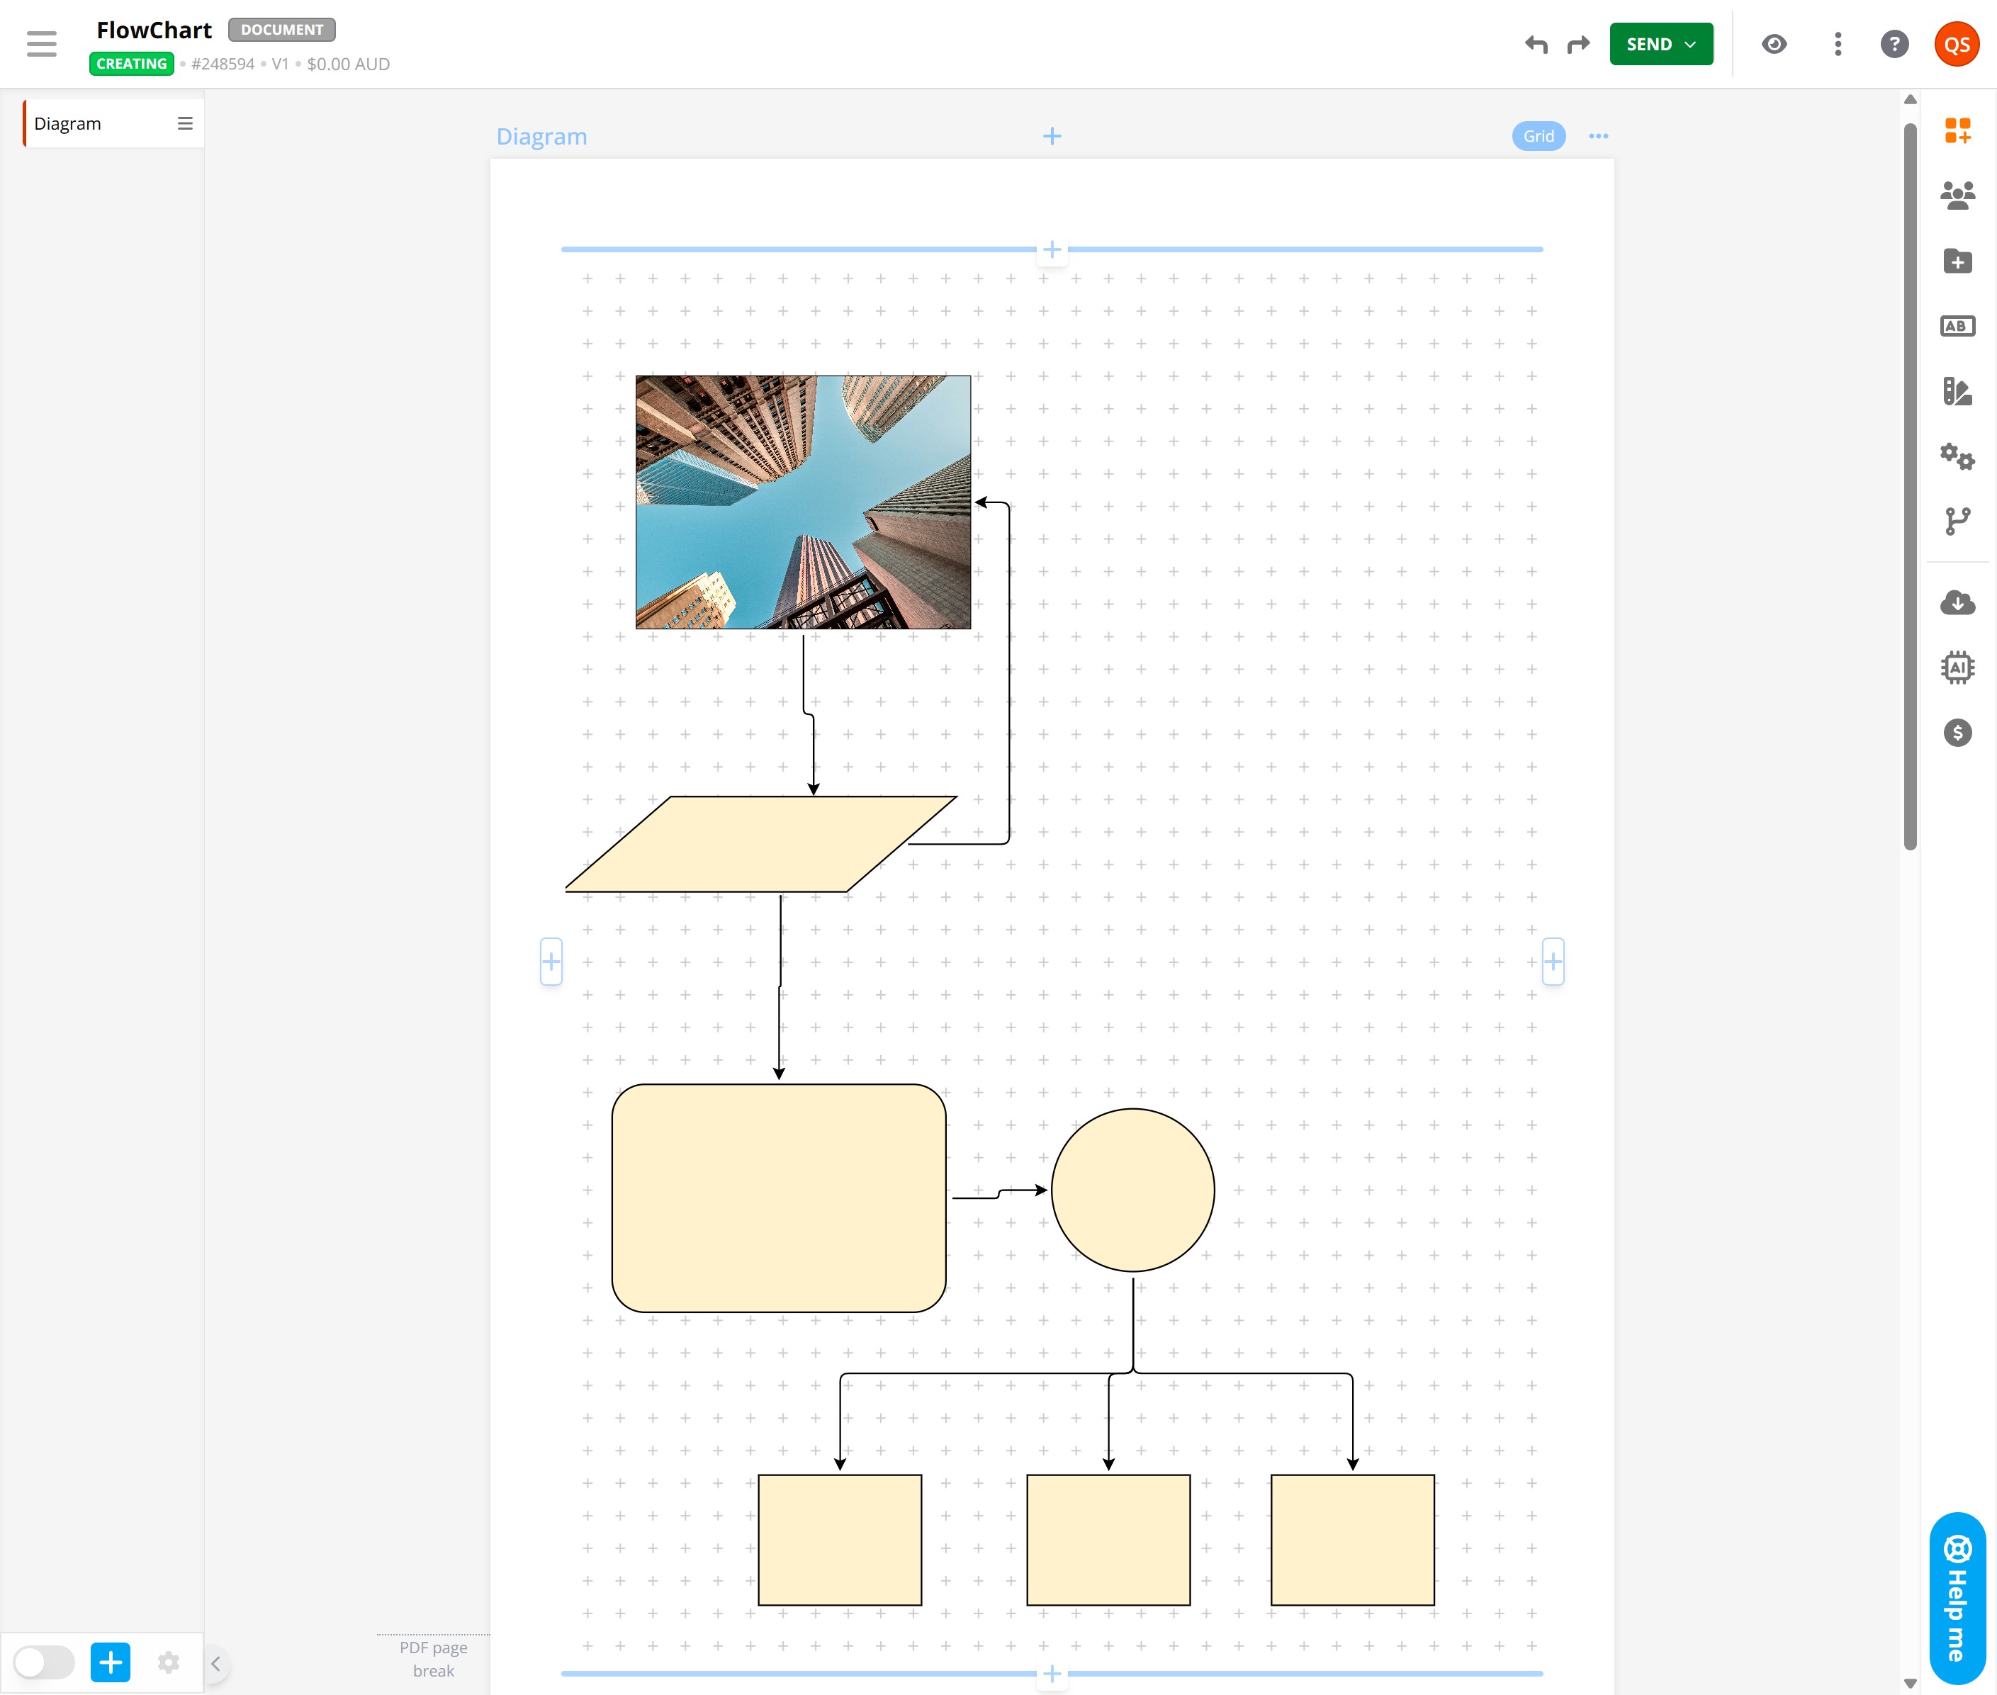
Task: Toggle the Grid pill on Diagram block
Action: [1538, 137]
